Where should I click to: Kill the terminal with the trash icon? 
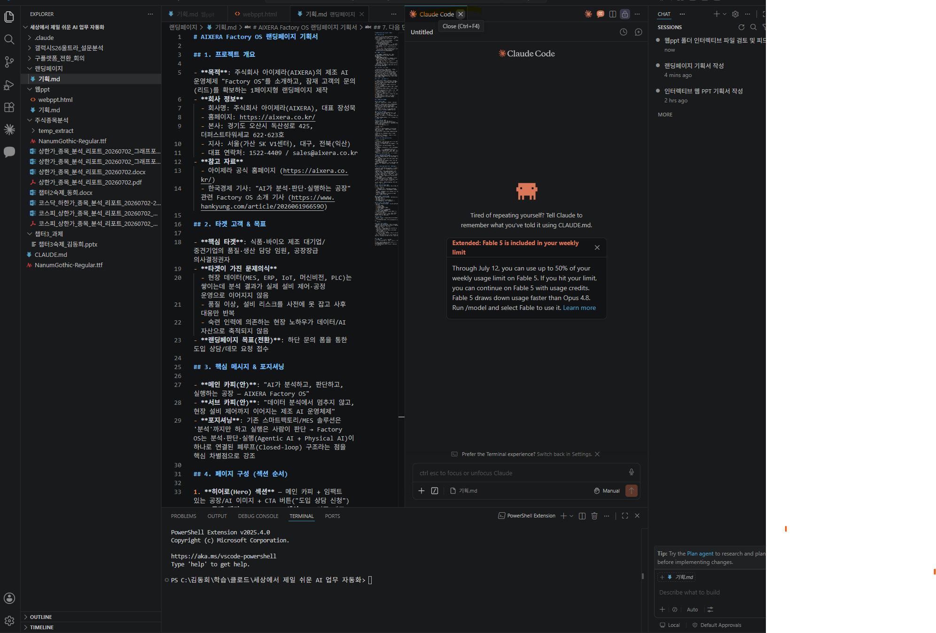point(594,516)
